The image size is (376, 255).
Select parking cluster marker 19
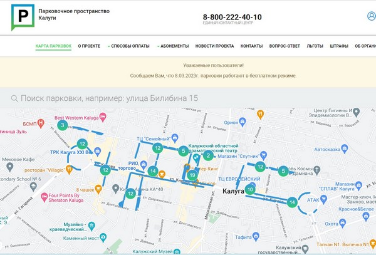point(192,175)
